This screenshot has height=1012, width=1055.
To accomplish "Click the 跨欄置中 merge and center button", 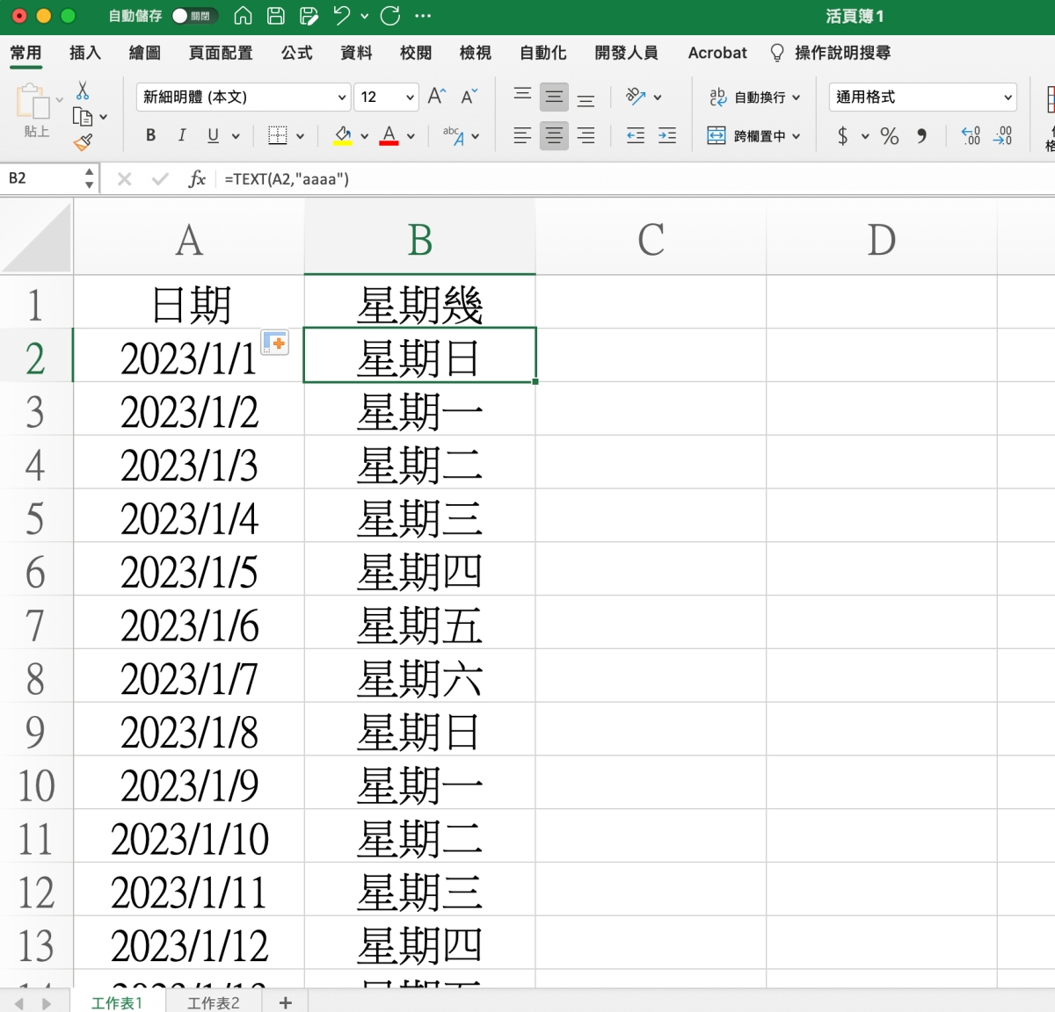I will tap(747, 136).
